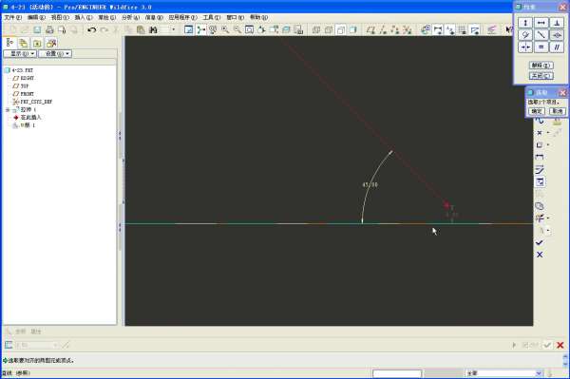Click the 解释(E) button in constraints dialog
Screen dimensions: 570x379
(541, 66)
